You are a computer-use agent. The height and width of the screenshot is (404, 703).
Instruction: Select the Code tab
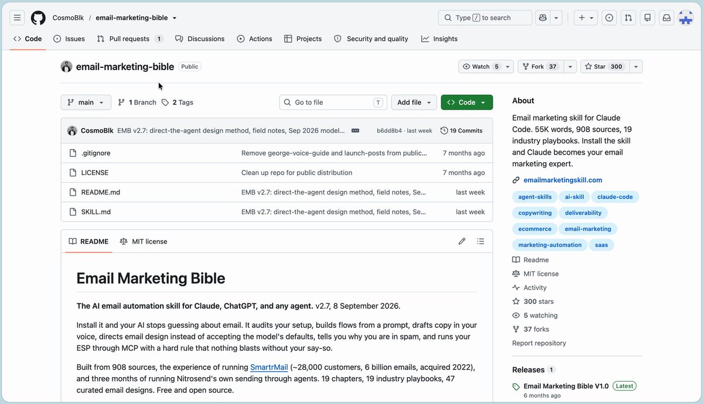[28, 39]
